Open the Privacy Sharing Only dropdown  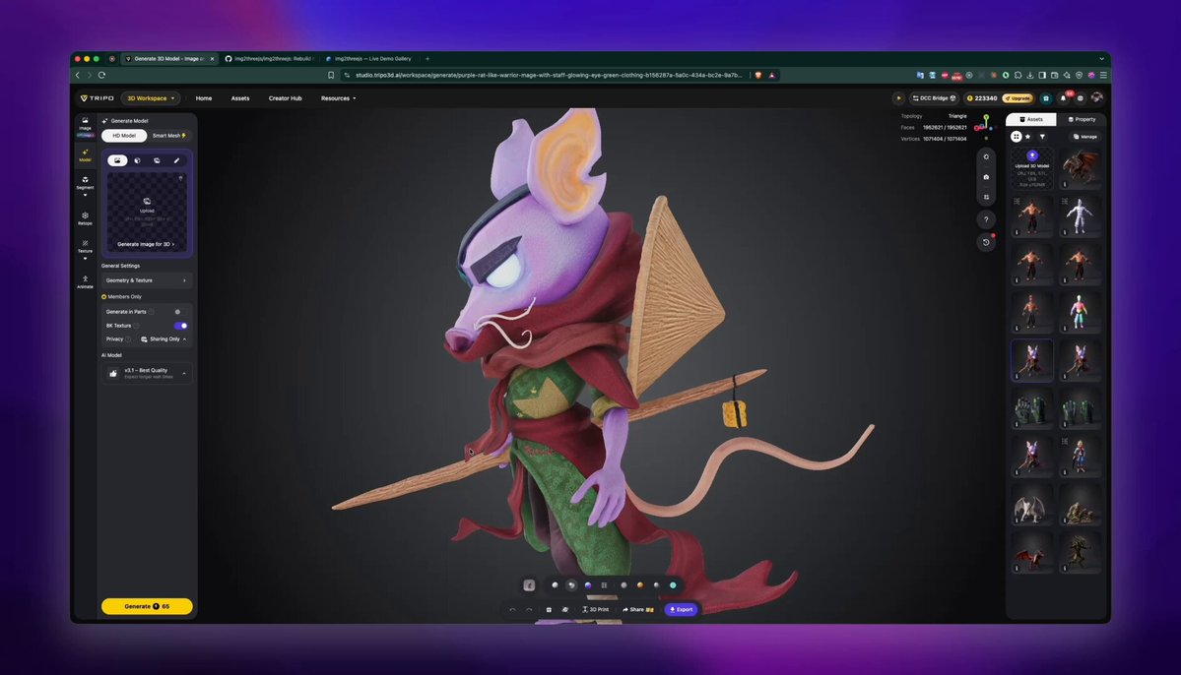point(164,339)
